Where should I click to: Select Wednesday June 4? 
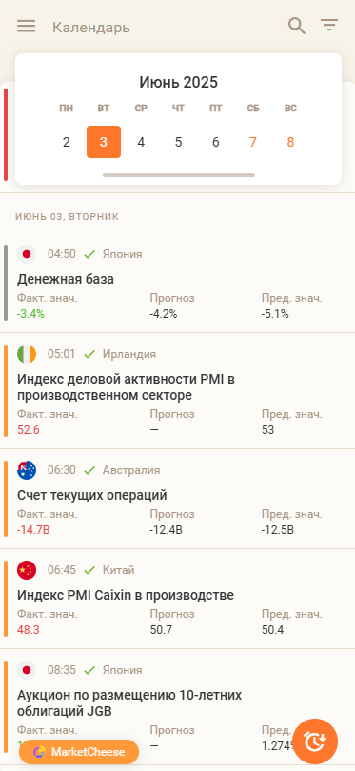coord(141,142)
